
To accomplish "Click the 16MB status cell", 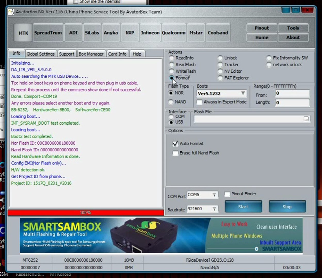I will [129, 260].
